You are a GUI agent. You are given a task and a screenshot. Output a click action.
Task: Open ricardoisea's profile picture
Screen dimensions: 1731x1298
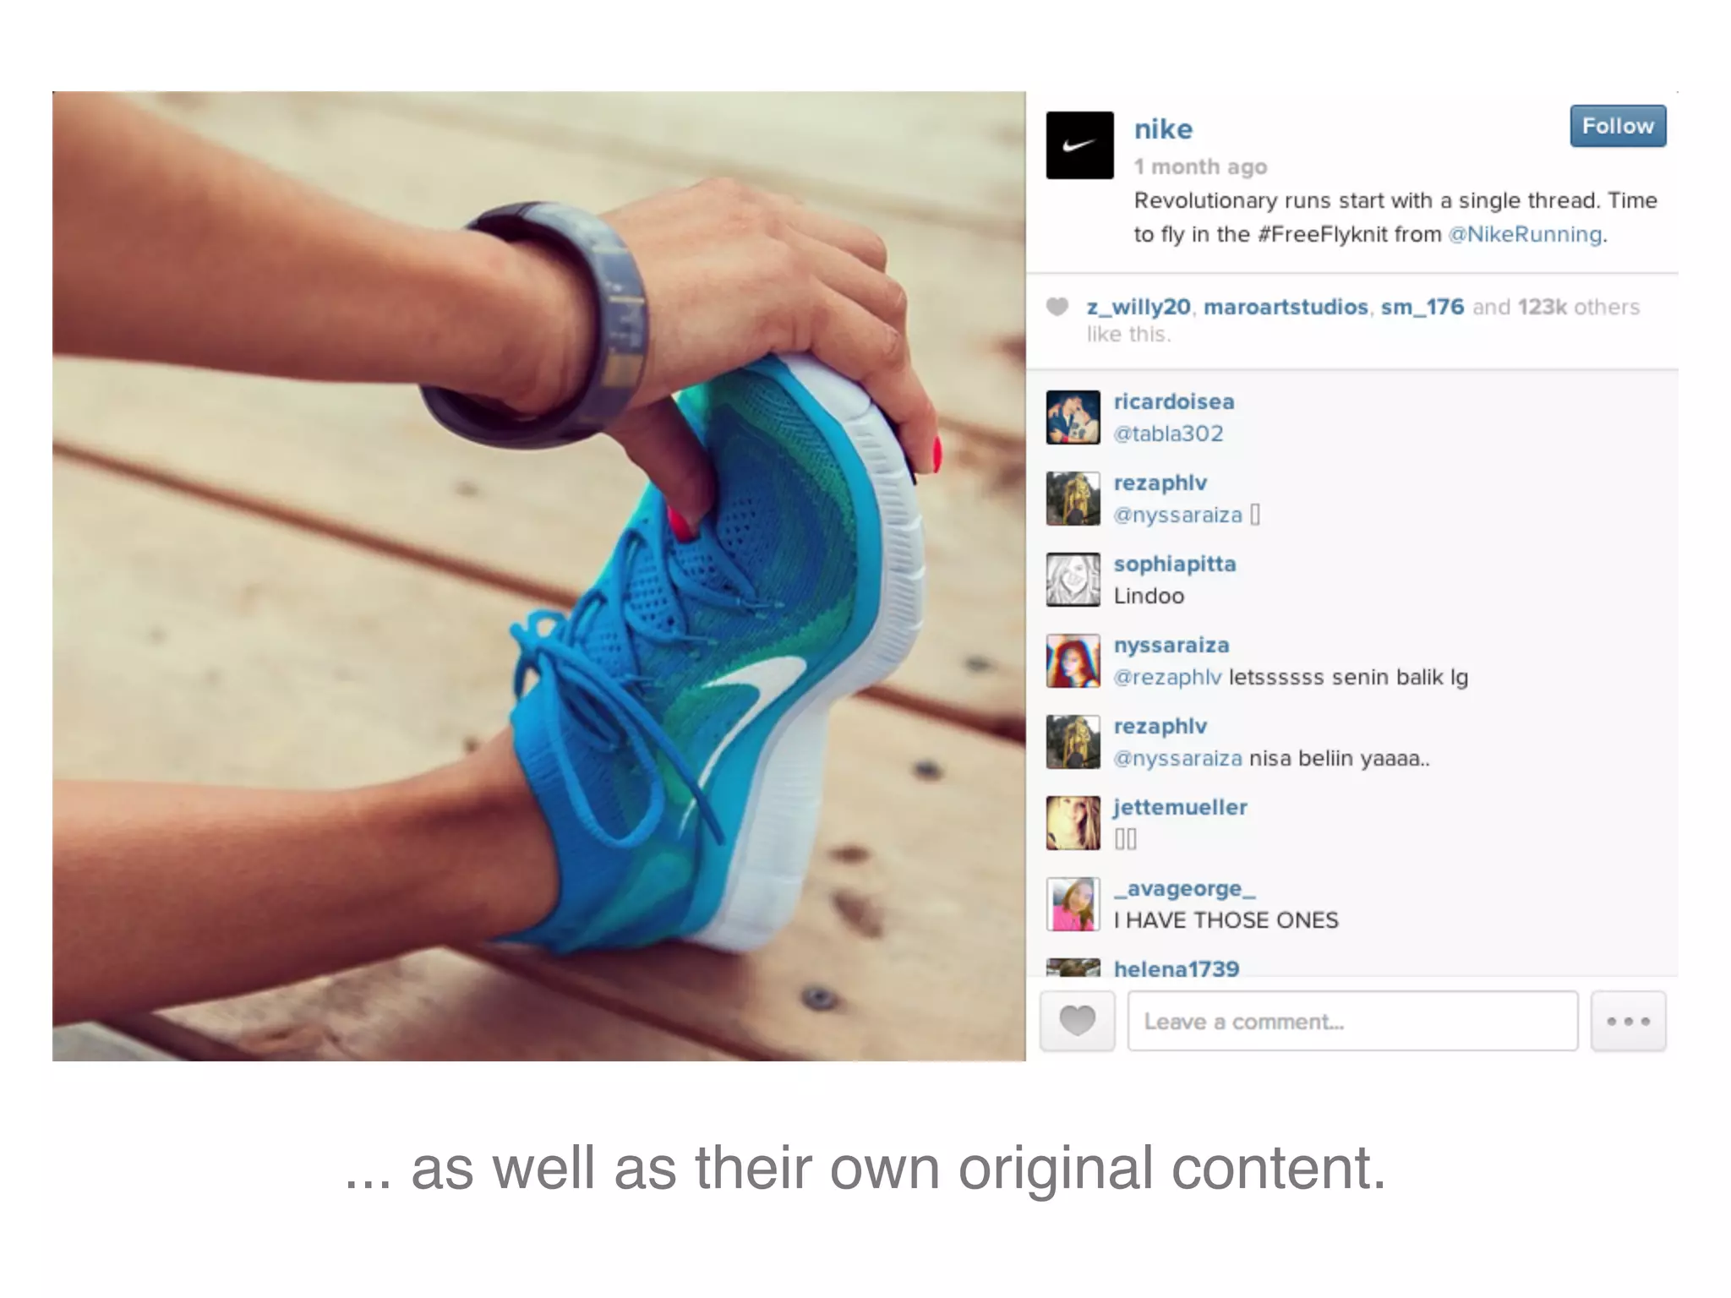click(x=1073, y=417)
